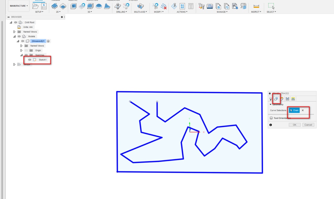Clear the Chain curve selection with X
Image resolution: width=334 pixels, height=199 pixels.
tap(303, 110)
